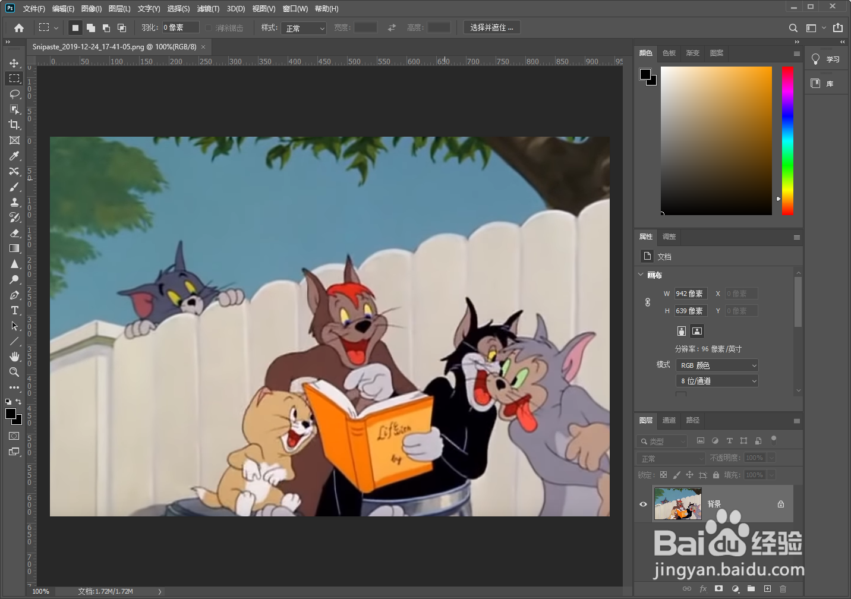Screen dimensions: 851x599
Task: Select the Eyedropper tool
Action: coord(14,156)
